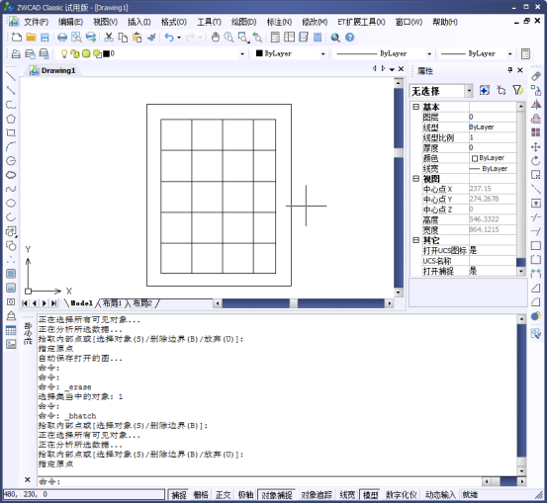Toggle 正交 ortho mode

click(223, 495)
